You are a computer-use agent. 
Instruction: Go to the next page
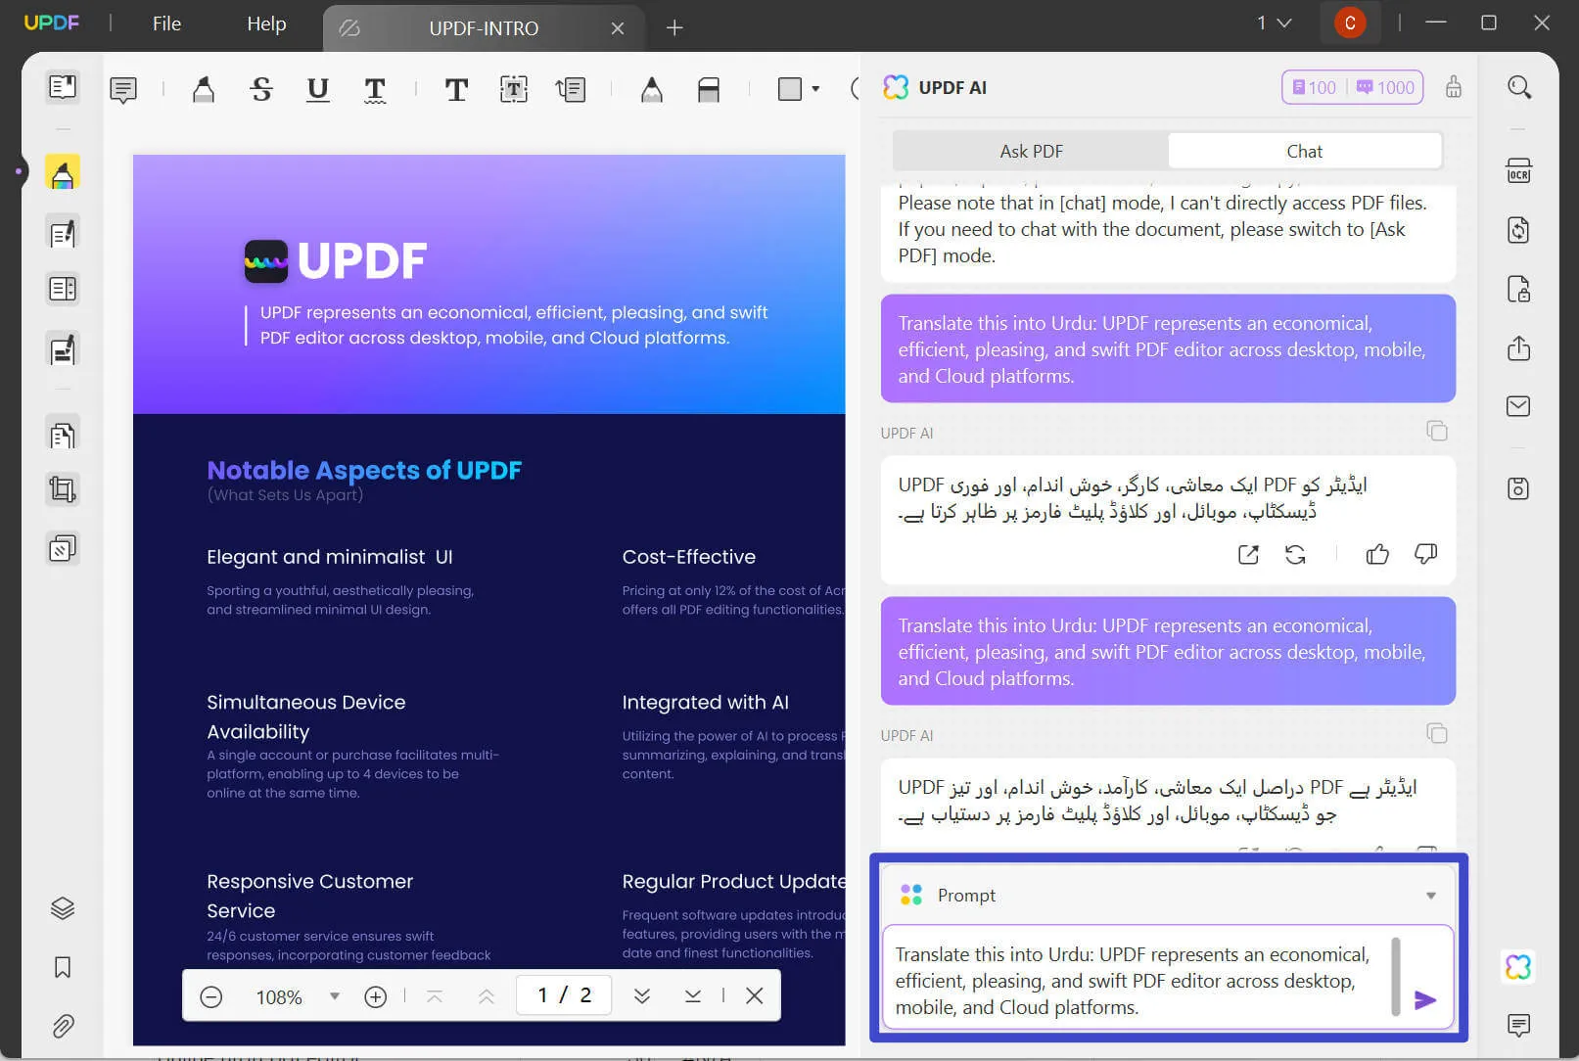642,996
